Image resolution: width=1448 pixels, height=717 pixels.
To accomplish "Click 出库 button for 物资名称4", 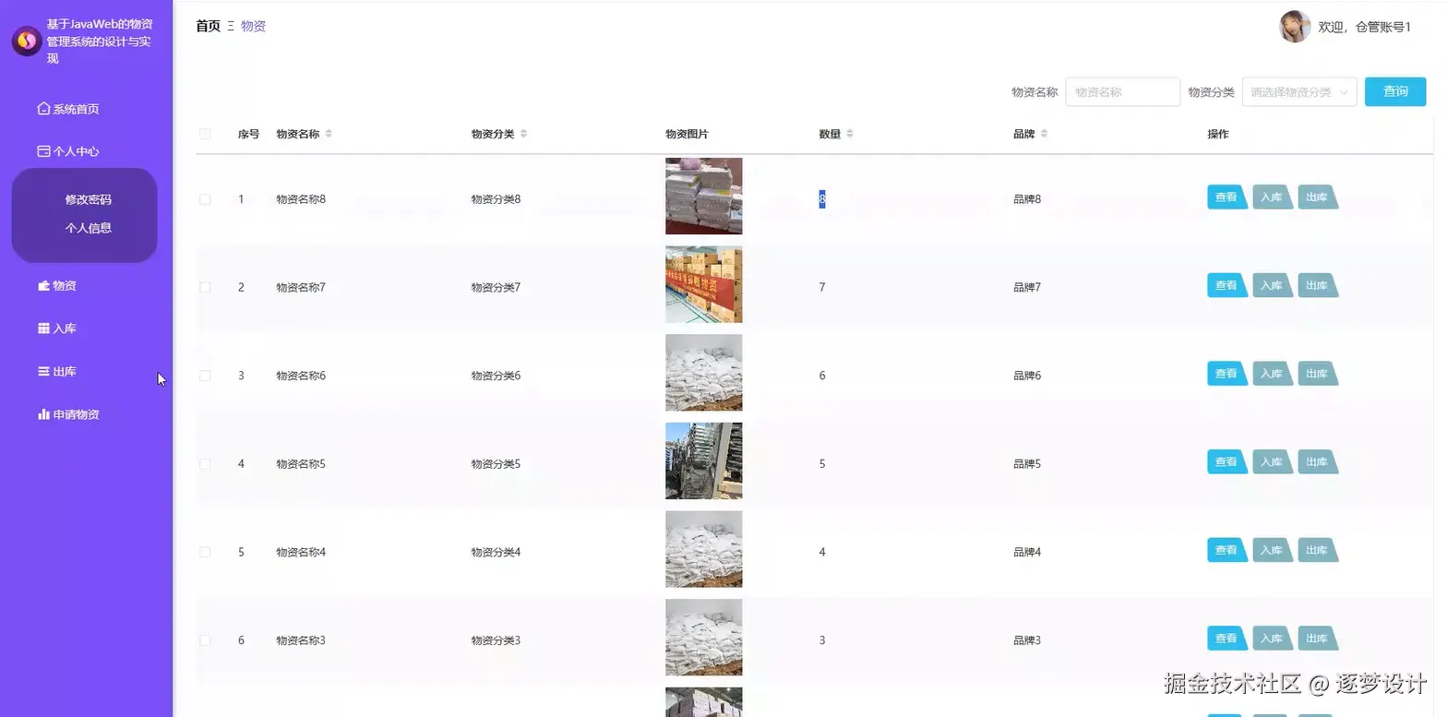I will coord(1317,551).
